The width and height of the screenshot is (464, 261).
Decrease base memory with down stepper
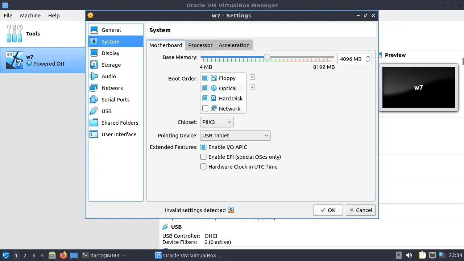click(368, 61)
